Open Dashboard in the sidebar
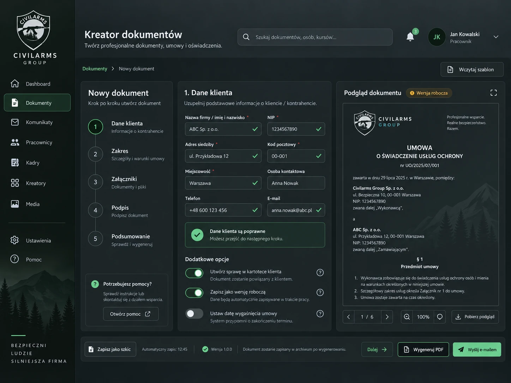This screenshot has height=383, width=511. (x=37, y=84)
